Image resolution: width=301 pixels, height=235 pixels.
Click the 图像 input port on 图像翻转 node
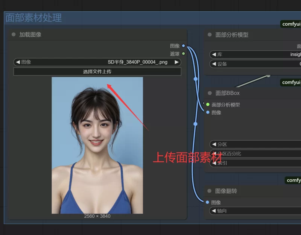click(x=208, y=202)
